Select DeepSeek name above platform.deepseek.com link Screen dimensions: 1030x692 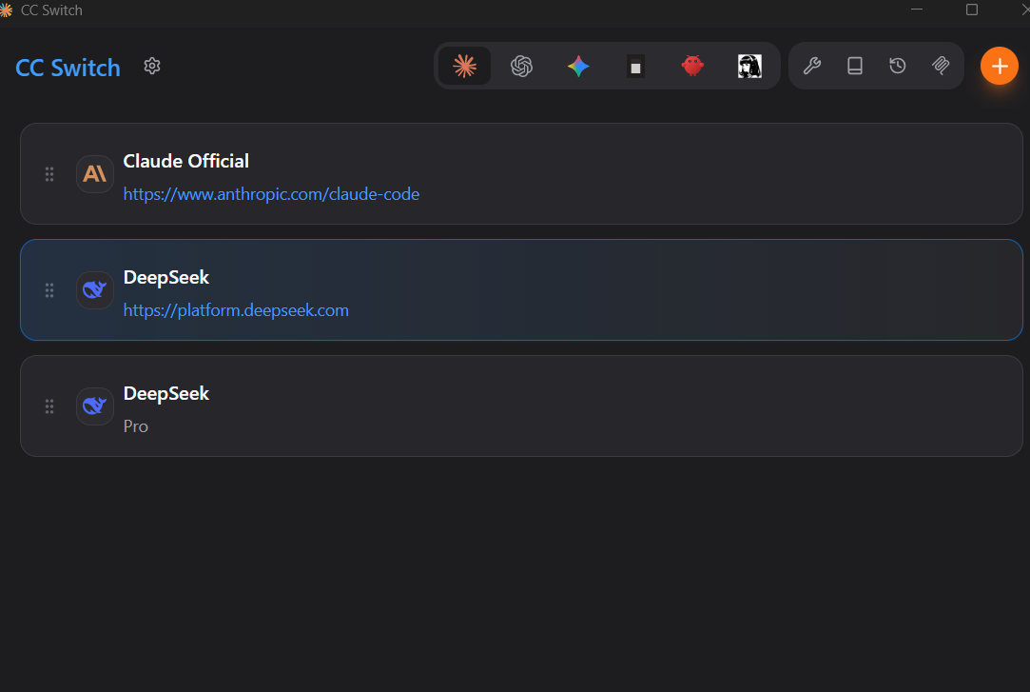pos(166,277)
